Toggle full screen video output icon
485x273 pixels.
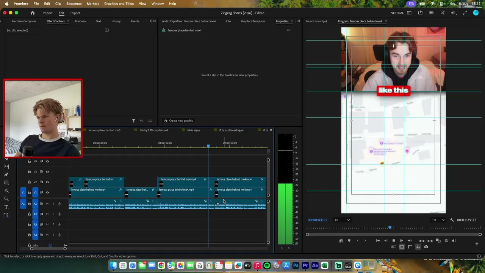[465, 13]
